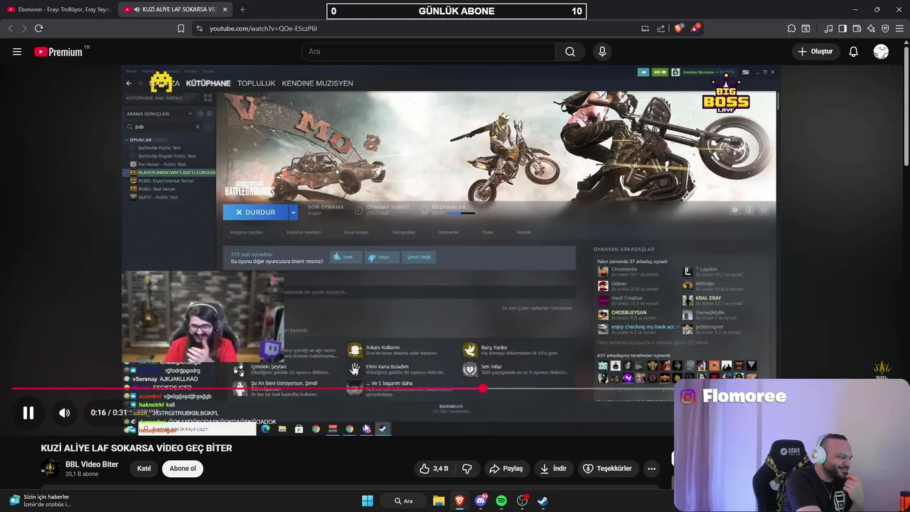Toggle the browser sidebar panel
The height and width of the screenshot is (512, 910).
[x=842, y=28]
